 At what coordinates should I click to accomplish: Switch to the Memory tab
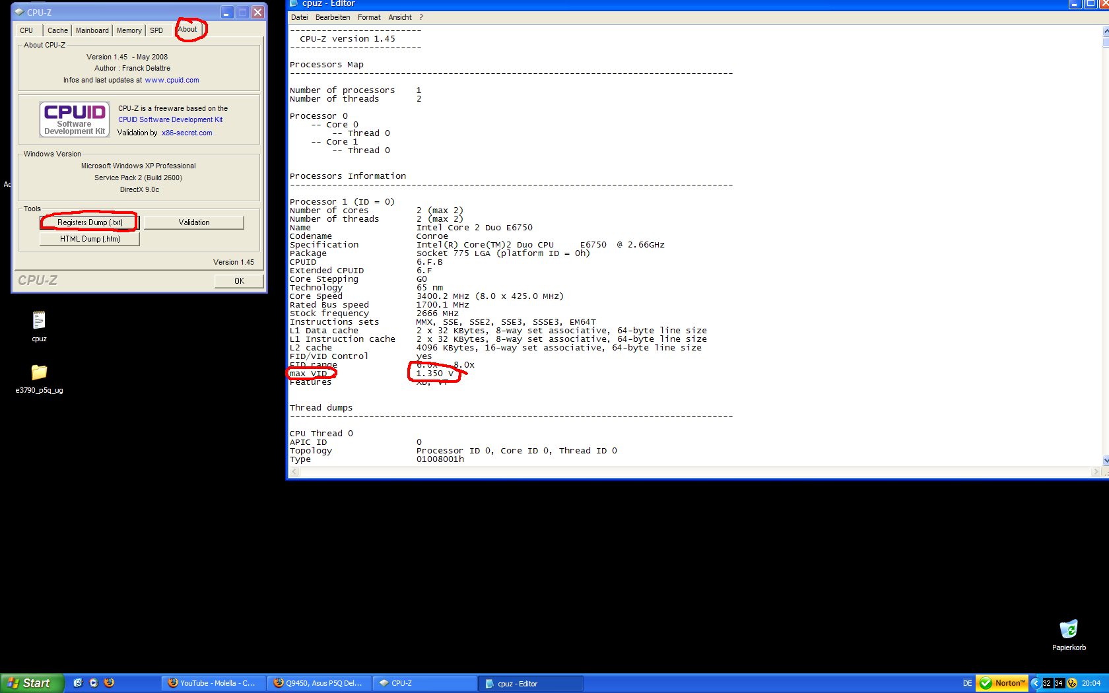click(129, 30)
